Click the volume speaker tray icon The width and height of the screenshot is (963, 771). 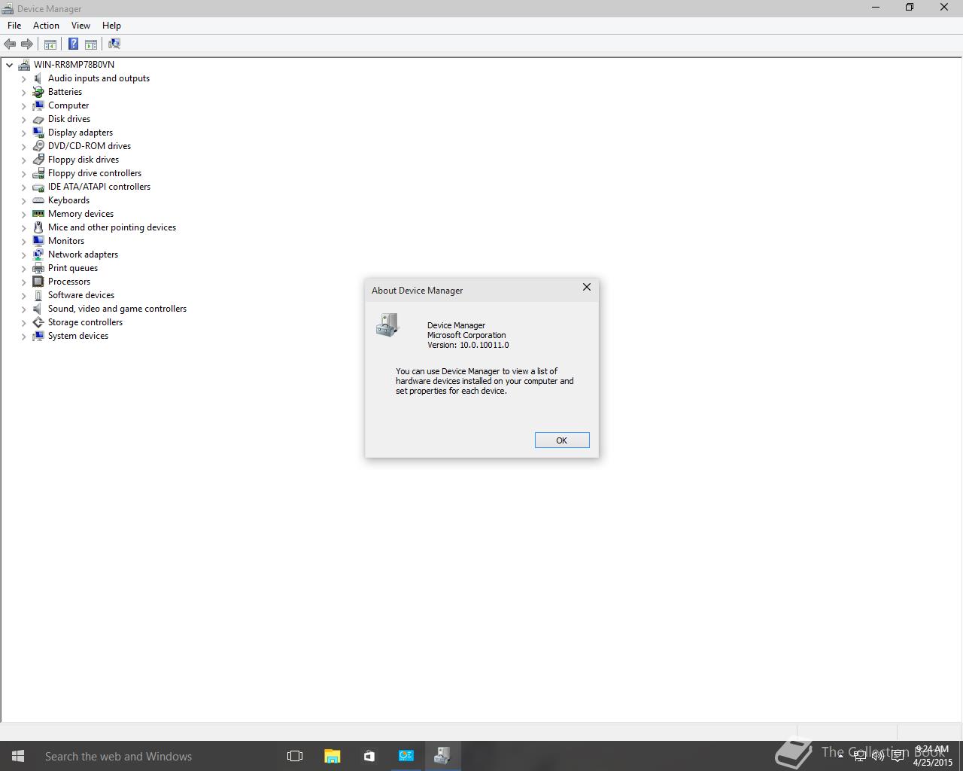[878, 757]
